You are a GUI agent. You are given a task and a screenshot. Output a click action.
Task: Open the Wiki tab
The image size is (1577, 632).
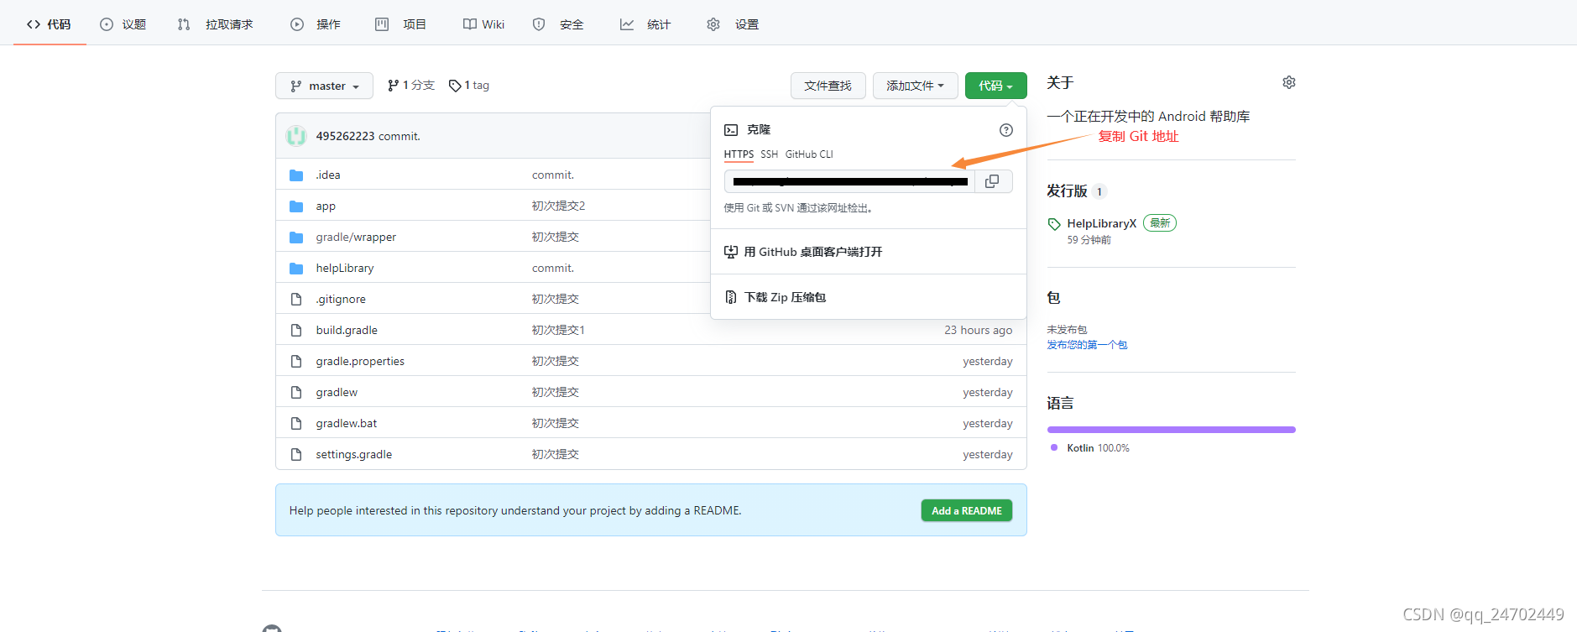click(x=484, y=24)
